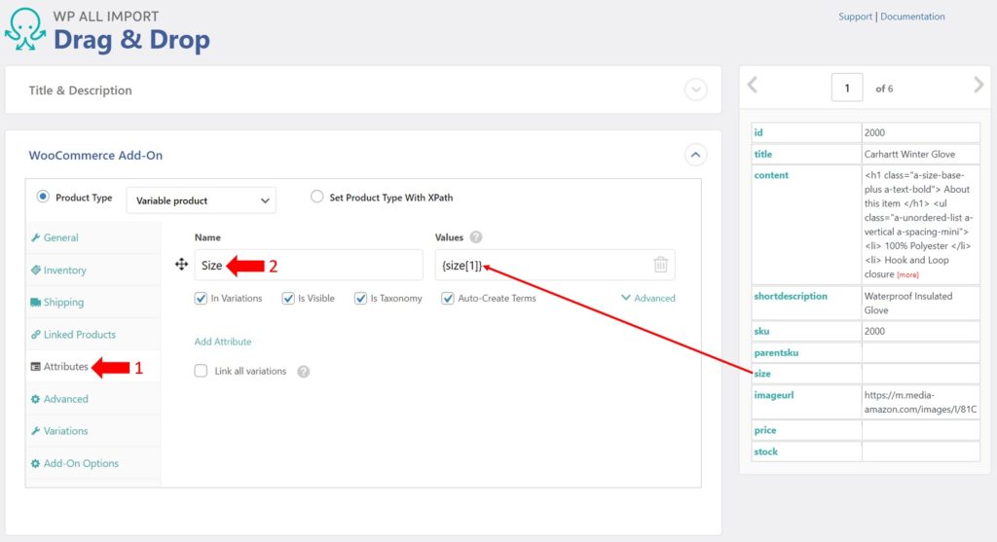Select Set Product Type With XPath radio
Screen dimensions: 997x542
[x=316, y=197]
